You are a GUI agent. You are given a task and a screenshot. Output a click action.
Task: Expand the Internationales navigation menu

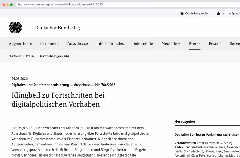pyautogui.click(x=110, y=43)
